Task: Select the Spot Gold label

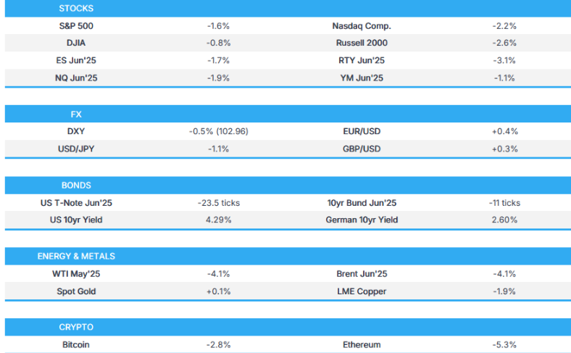Action: (76, 291)
